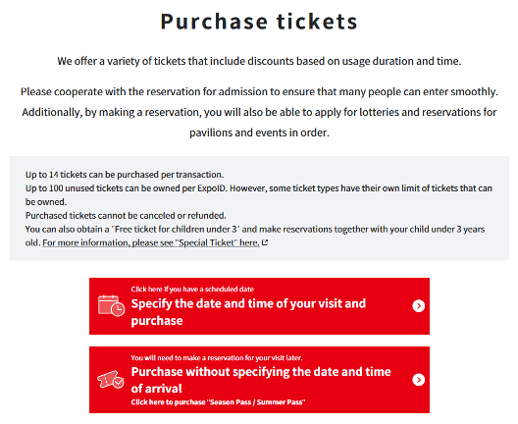
Task: Click the ticket with checkmark icon
Action: [x=111, y=380]
